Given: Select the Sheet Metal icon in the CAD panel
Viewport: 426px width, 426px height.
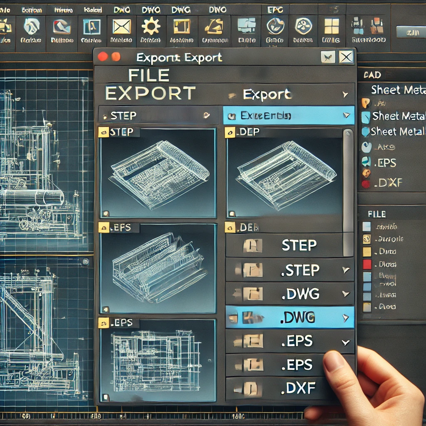Looking at the screenshot, I should [x=366, y=117].
